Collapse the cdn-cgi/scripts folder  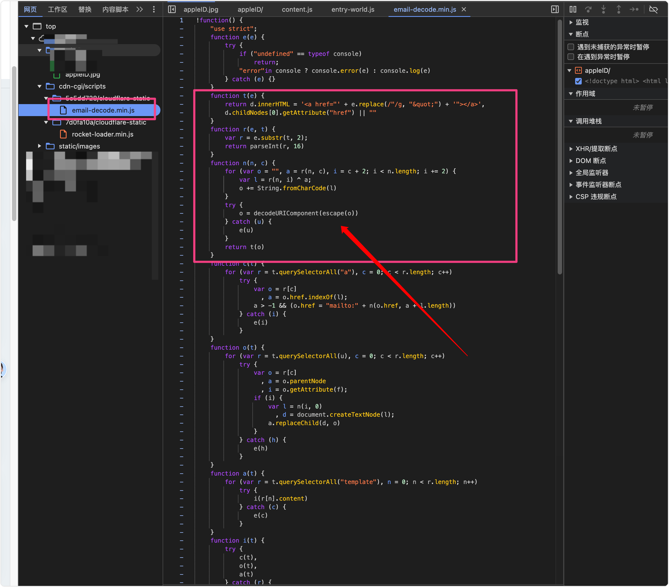click(40, 86)
